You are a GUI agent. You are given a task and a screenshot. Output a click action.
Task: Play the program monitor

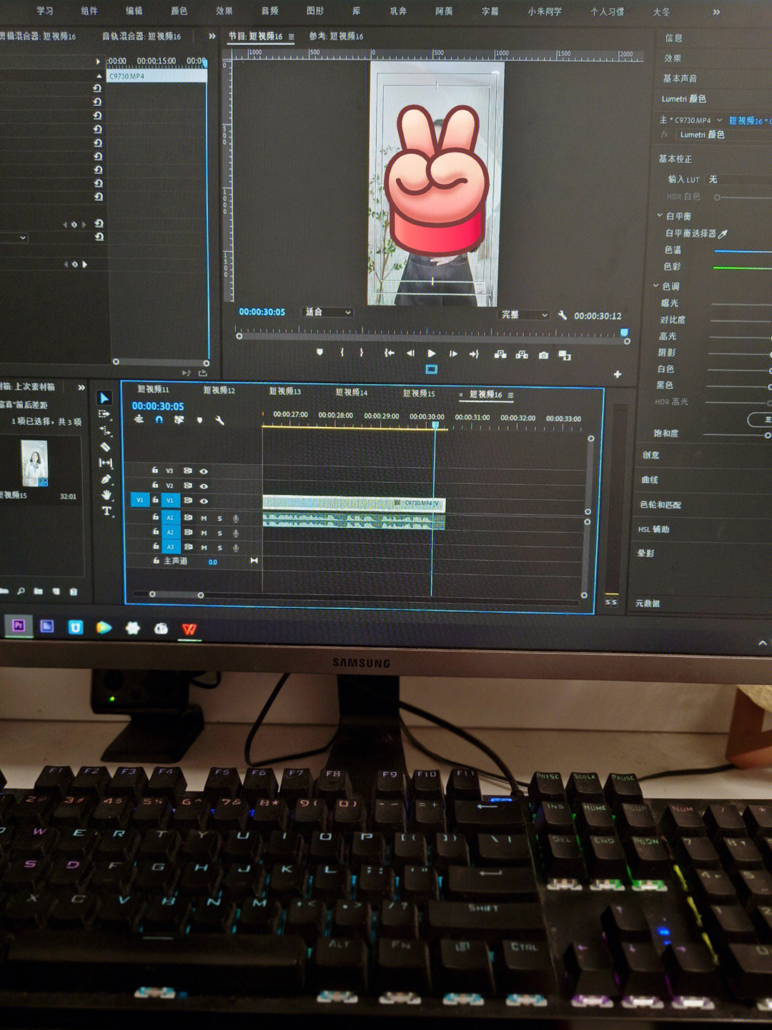(431, 353)
